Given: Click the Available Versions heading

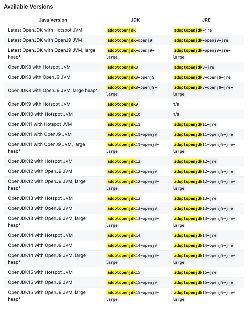Looking at the screenshot, I should tap(28, 7).
